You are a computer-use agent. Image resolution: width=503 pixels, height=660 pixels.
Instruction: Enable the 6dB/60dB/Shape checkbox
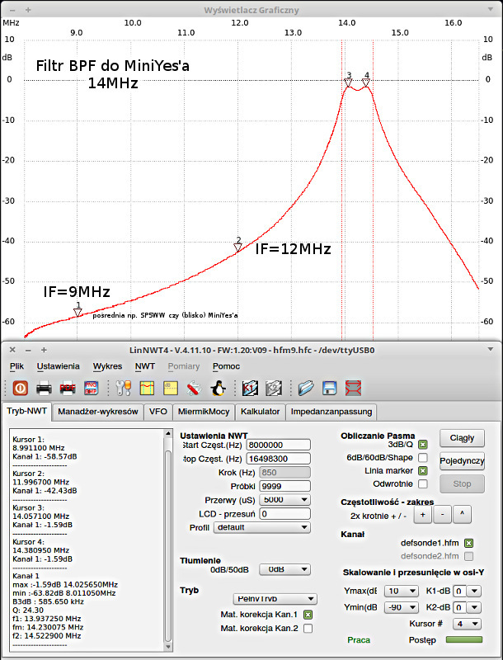423,457
